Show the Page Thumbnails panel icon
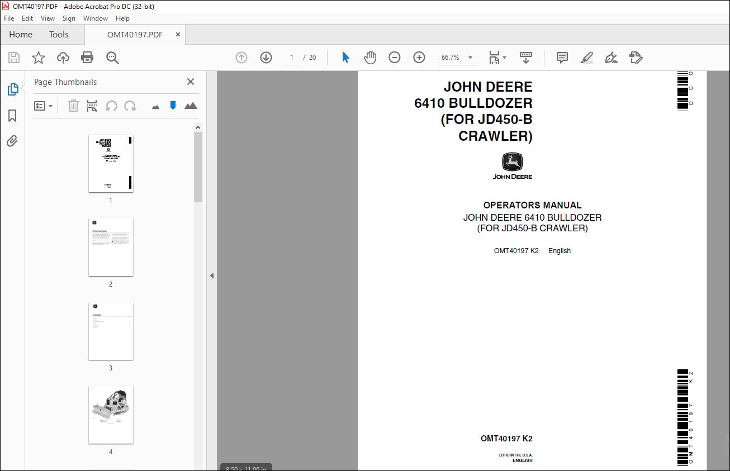This screenshot has width=730, height=471. [x=12, y=89]
